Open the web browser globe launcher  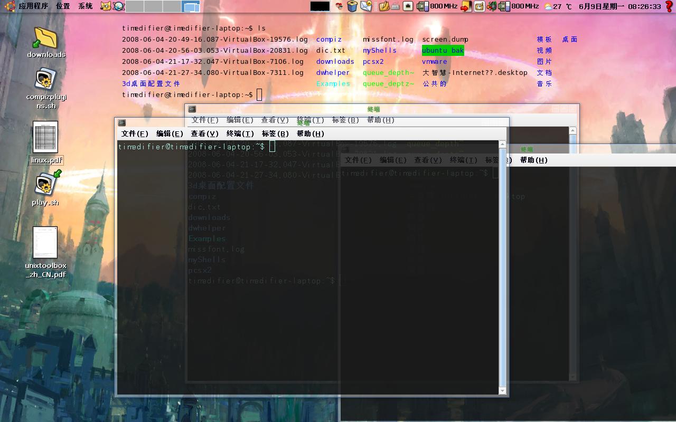click(119, 6)
